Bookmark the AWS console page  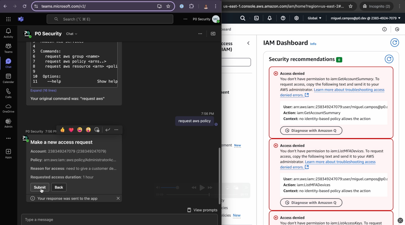(x=351, y=6)
